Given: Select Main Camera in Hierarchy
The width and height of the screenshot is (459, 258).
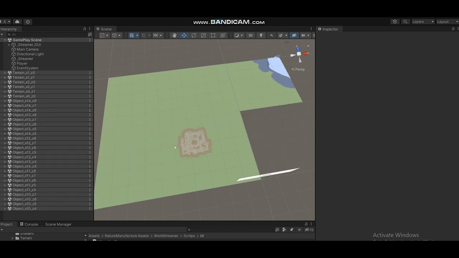Looking at the screenshot, I should (27, 49).
